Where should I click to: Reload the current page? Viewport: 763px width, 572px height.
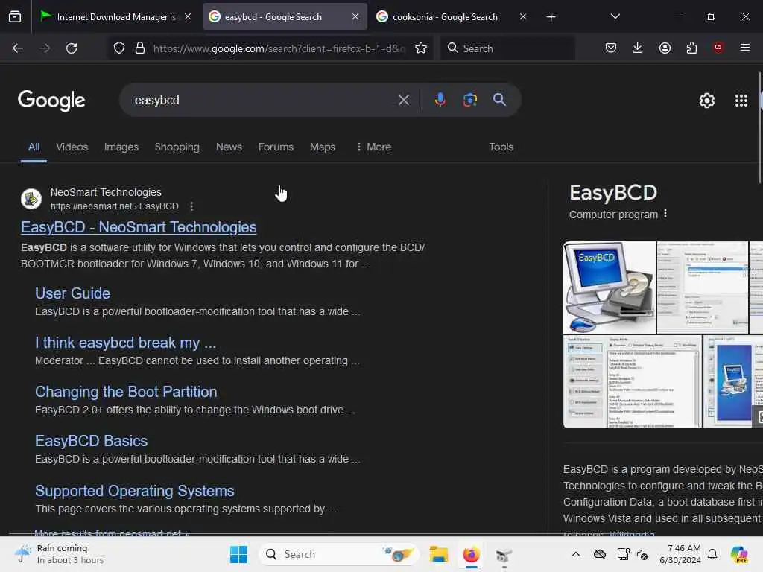pyautogui.click(x=72, y=48)
